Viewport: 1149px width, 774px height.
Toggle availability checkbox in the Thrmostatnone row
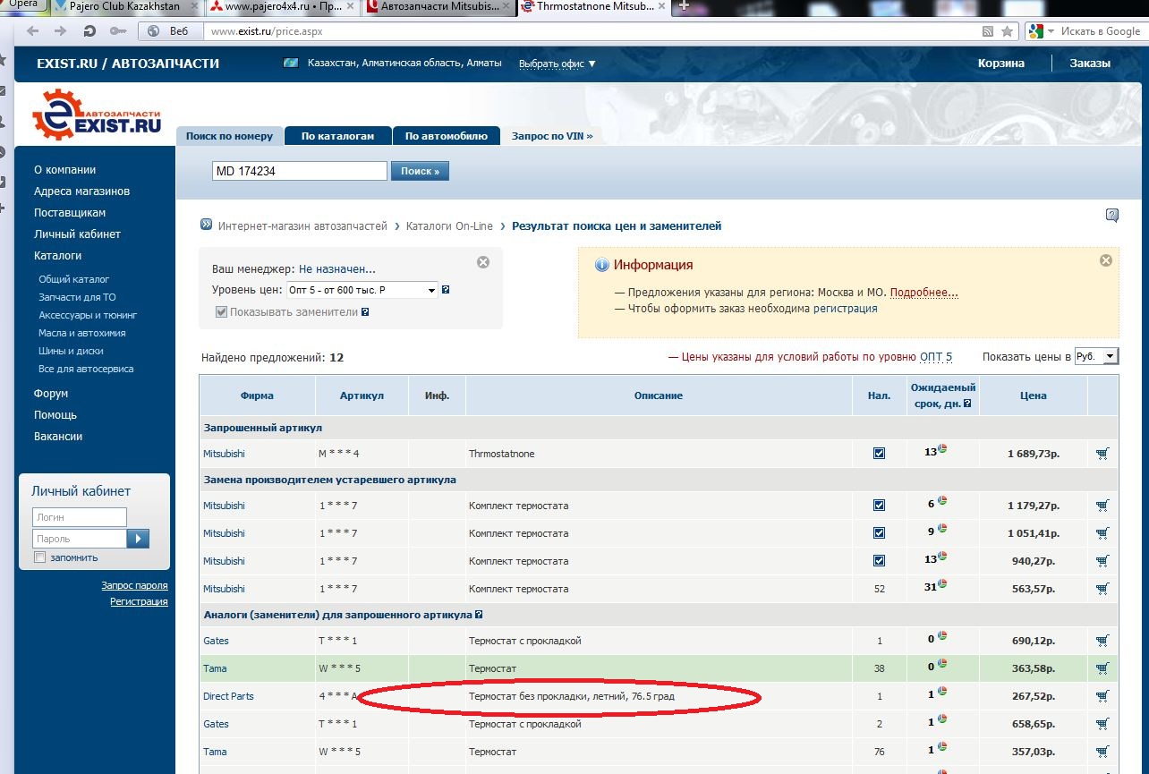[879, 454]
